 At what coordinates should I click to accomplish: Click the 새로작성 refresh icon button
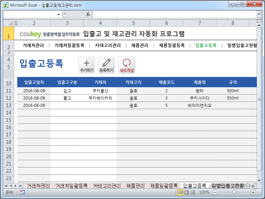coord(127,65)
